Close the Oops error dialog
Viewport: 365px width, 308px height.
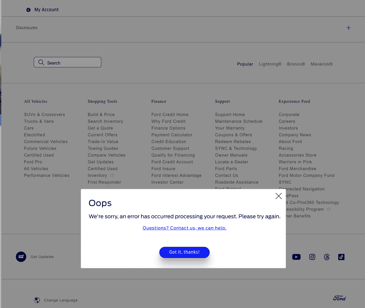(x=278, y=196)
